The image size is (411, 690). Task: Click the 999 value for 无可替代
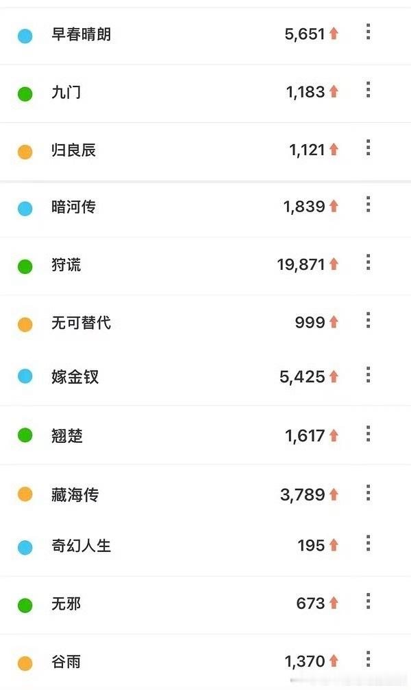pos(310,323)
